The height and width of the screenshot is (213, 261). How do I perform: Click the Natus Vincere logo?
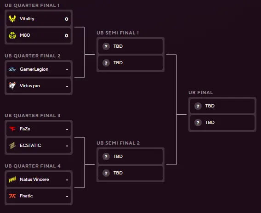coord(12,179)
